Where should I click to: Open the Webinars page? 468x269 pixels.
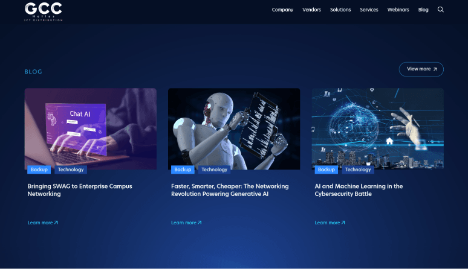[398, 10]
